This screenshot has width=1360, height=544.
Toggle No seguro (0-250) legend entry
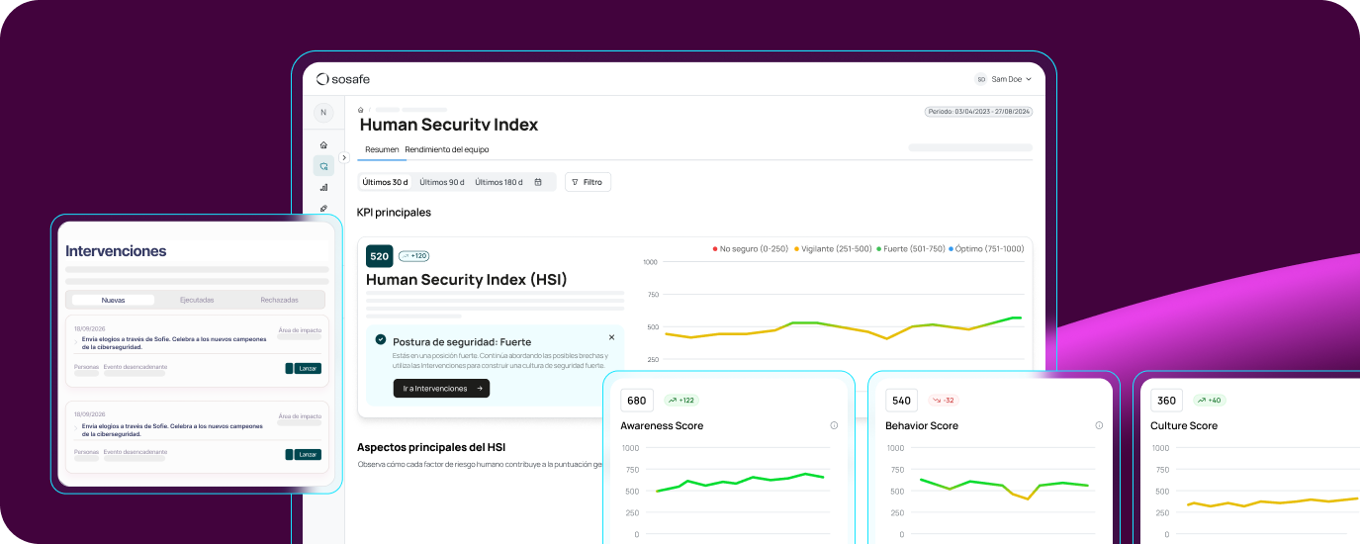click(750, 249)
